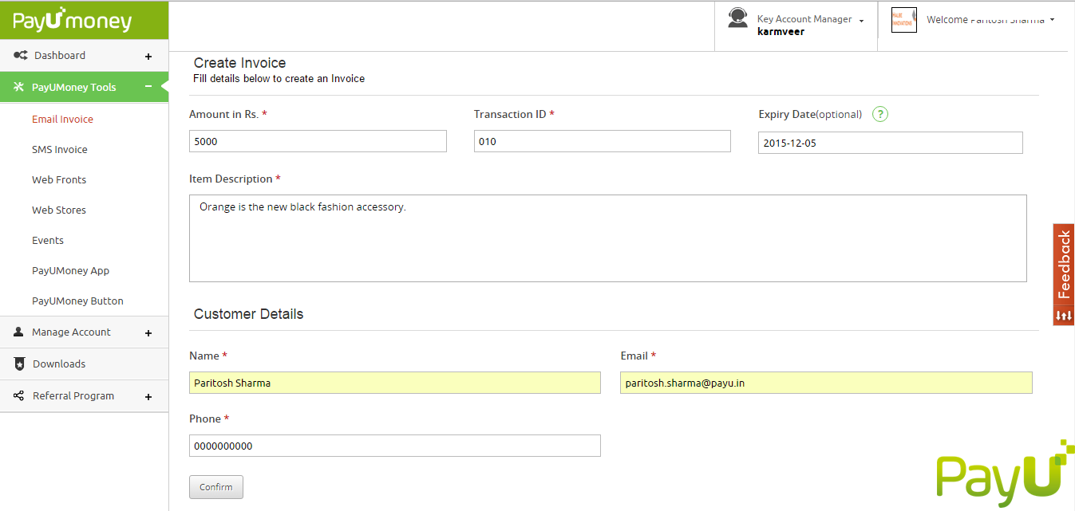This screenshot has width=1075, height=511.
Task: Click the PayUMoney Tools menu label
Action: [x=74, y=87]
